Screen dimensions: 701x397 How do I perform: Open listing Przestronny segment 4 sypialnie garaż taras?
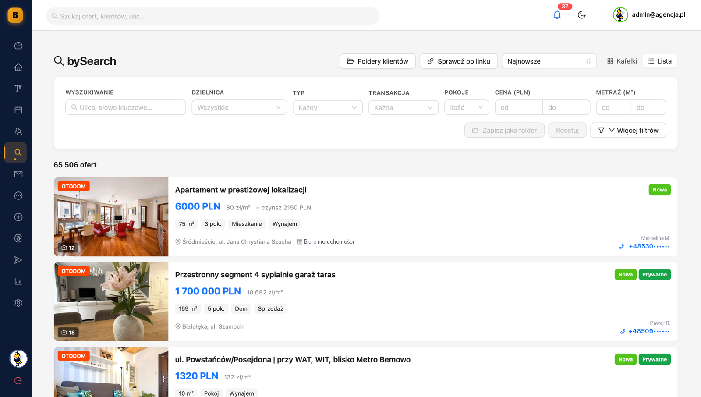(255, 275)
